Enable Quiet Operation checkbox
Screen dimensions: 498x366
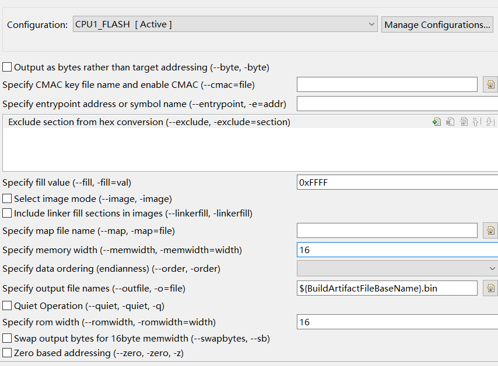pos(7,306)
